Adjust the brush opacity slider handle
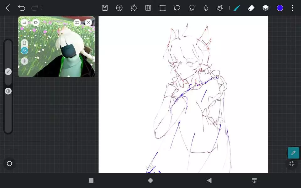301x188 pixels. [8, 91]
